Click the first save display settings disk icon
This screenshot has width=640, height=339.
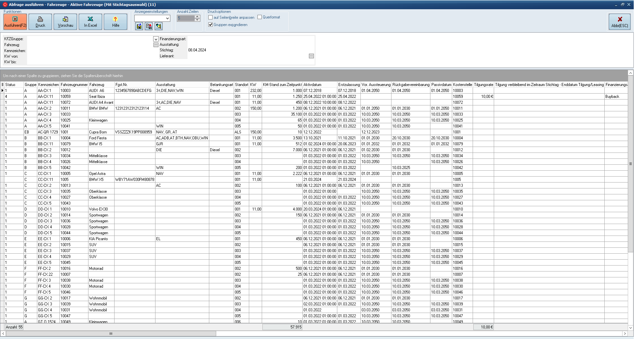pos(139,26)
